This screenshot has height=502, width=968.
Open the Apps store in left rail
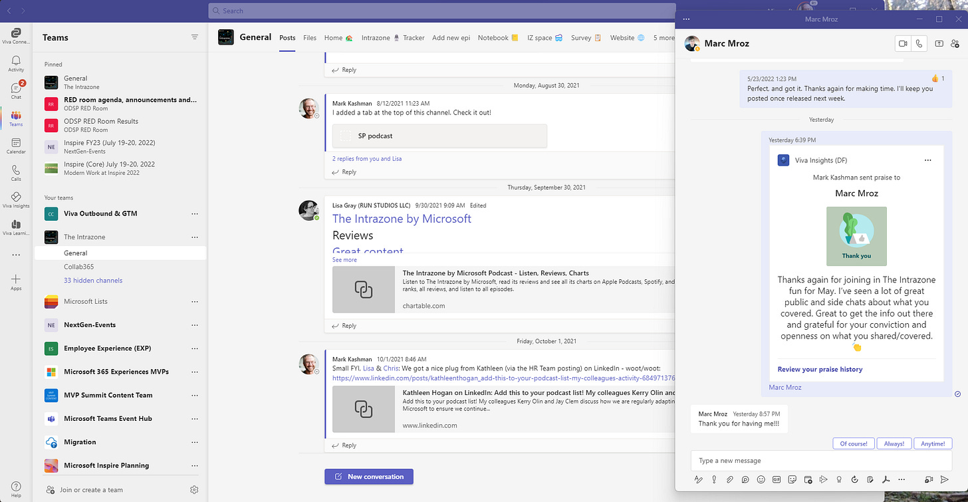[16, 282]
